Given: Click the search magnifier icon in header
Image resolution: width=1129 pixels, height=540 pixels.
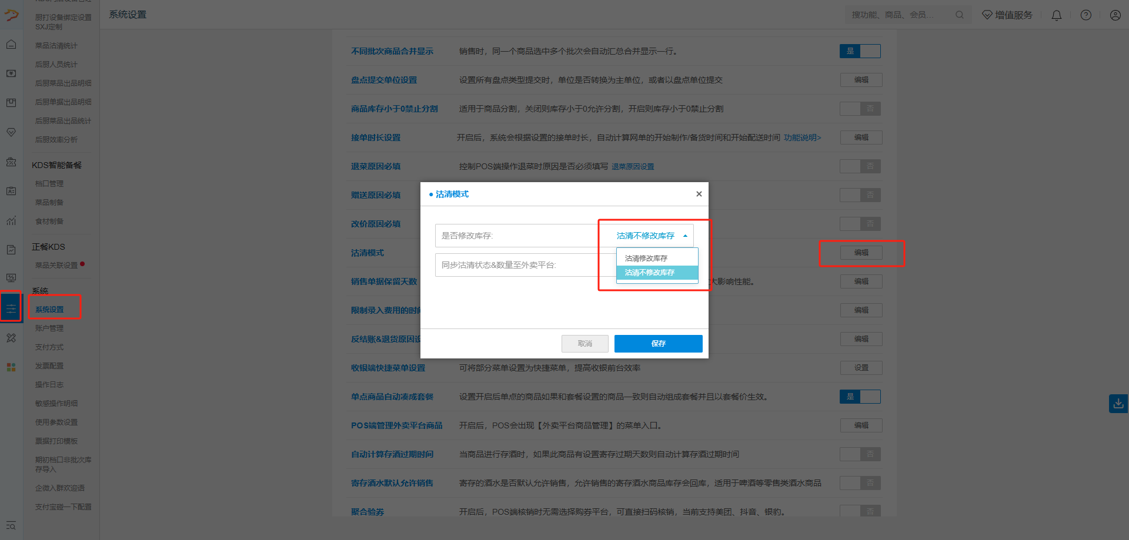Looking at the screenshot, I should tap(960, 15).
